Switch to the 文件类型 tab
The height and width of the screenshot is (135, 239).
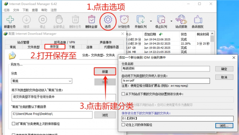33,47
